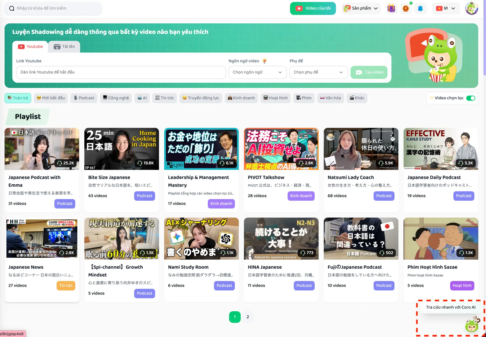This screenshot has width=486, height=337.
Task: Click the gift box icon in header
Action: [x=391, y=9]
